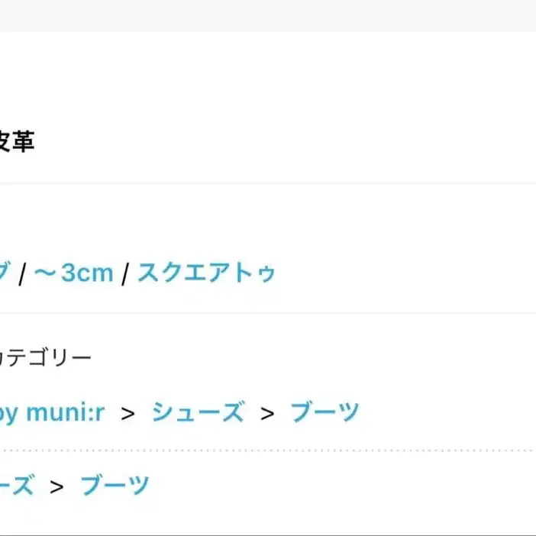Open the by muni:r brand link
Viewport: 536px width, 536px height.
click(52, 413)
